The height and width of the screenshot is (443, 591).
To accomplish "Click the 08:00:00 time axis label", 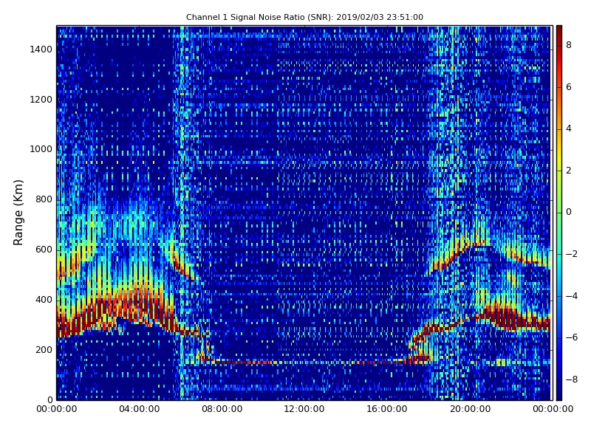I will [222, 409].
